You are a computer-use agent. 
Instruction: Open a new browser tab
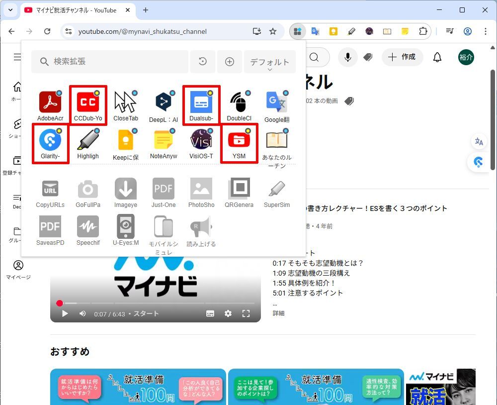(146, 10)
